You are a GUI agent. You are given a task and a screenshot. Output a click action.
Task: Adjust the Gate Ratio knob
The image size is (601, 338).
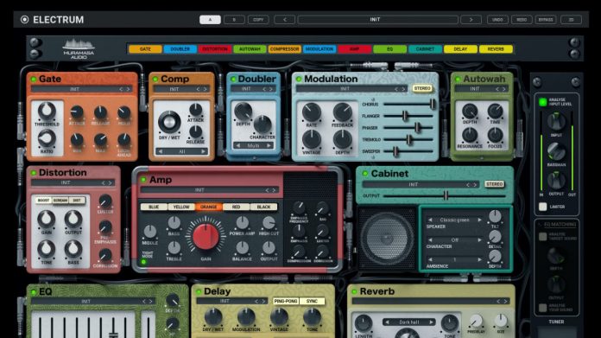click(x=47, y=138)
